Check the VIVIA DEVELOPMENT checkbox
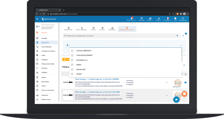Image resolution: width=224 pixels, height=119 pixels. pos(72,55)
